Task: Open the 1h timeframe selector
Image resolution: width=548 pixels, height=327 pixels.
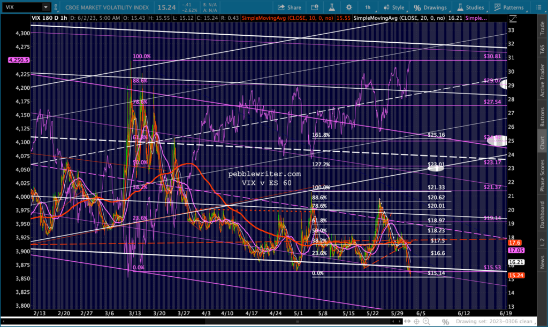Action: click(x=368, y=7)
